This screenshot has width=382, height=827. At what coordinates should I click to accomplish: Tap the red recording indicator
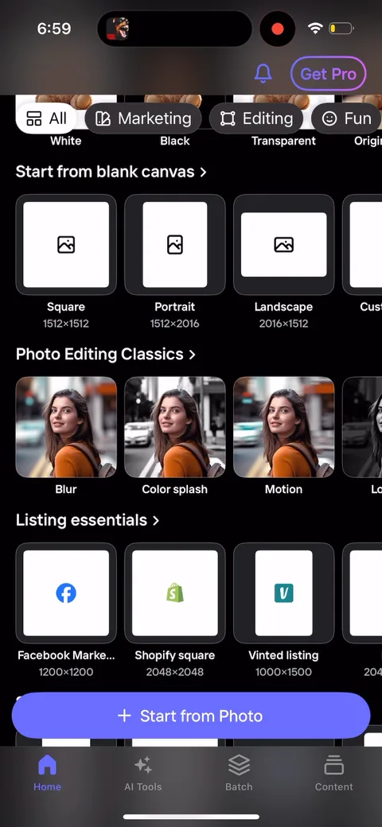pos(278,29)
